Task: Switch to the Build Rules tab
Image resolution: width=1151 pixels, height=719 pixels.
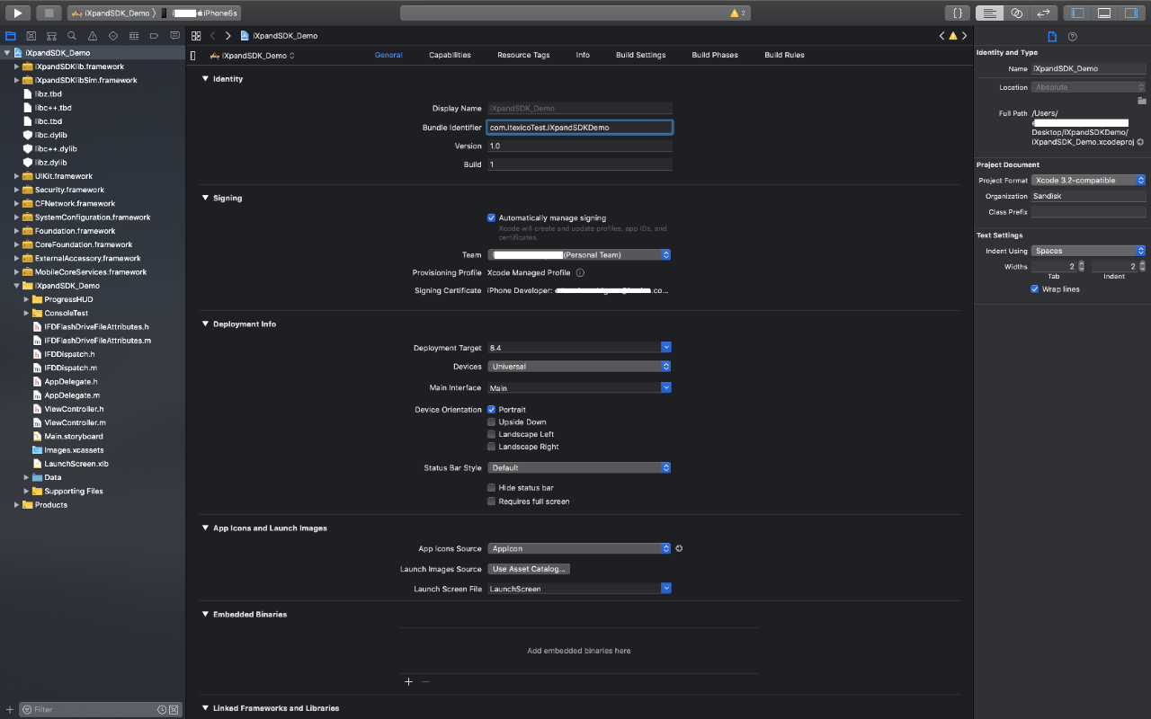Action: pos(784,55)
